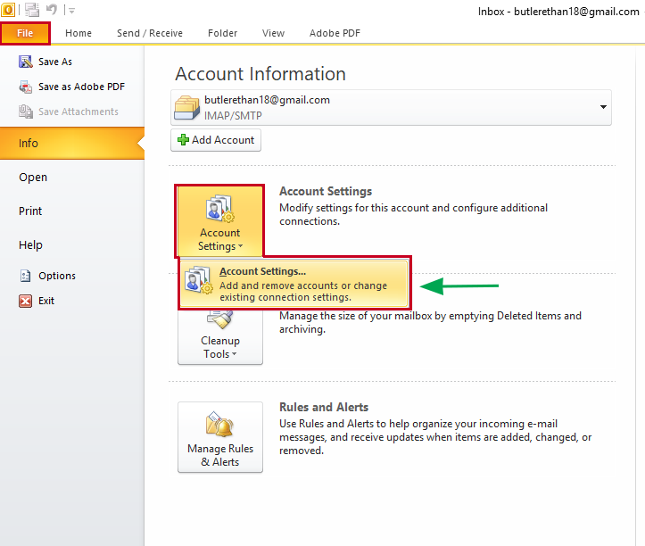Open Outlook Options label

[x=57, y=276]
